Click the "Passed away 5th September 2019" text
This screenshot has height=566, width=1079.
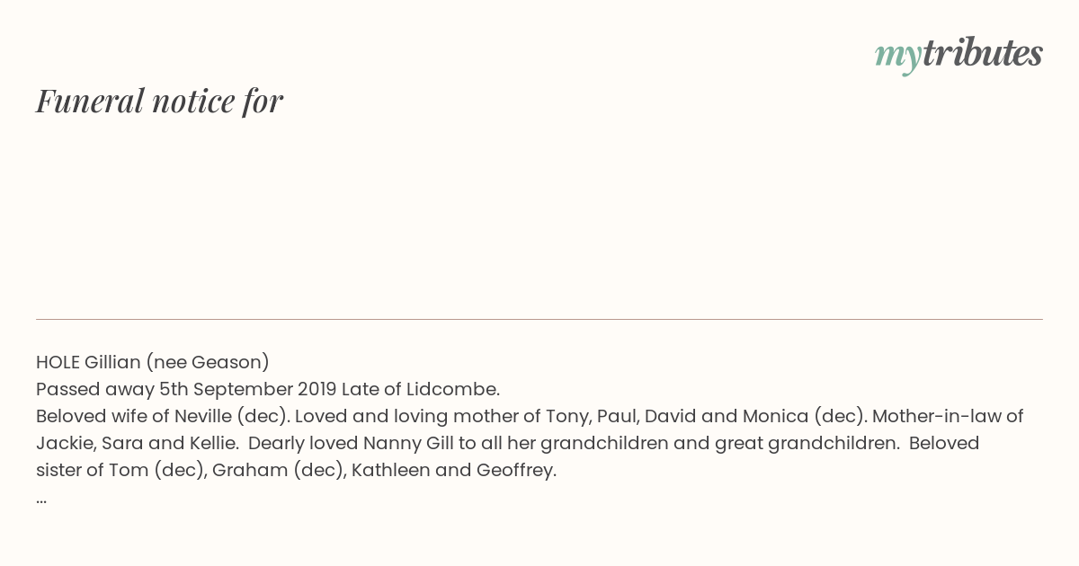click(186, 390)
